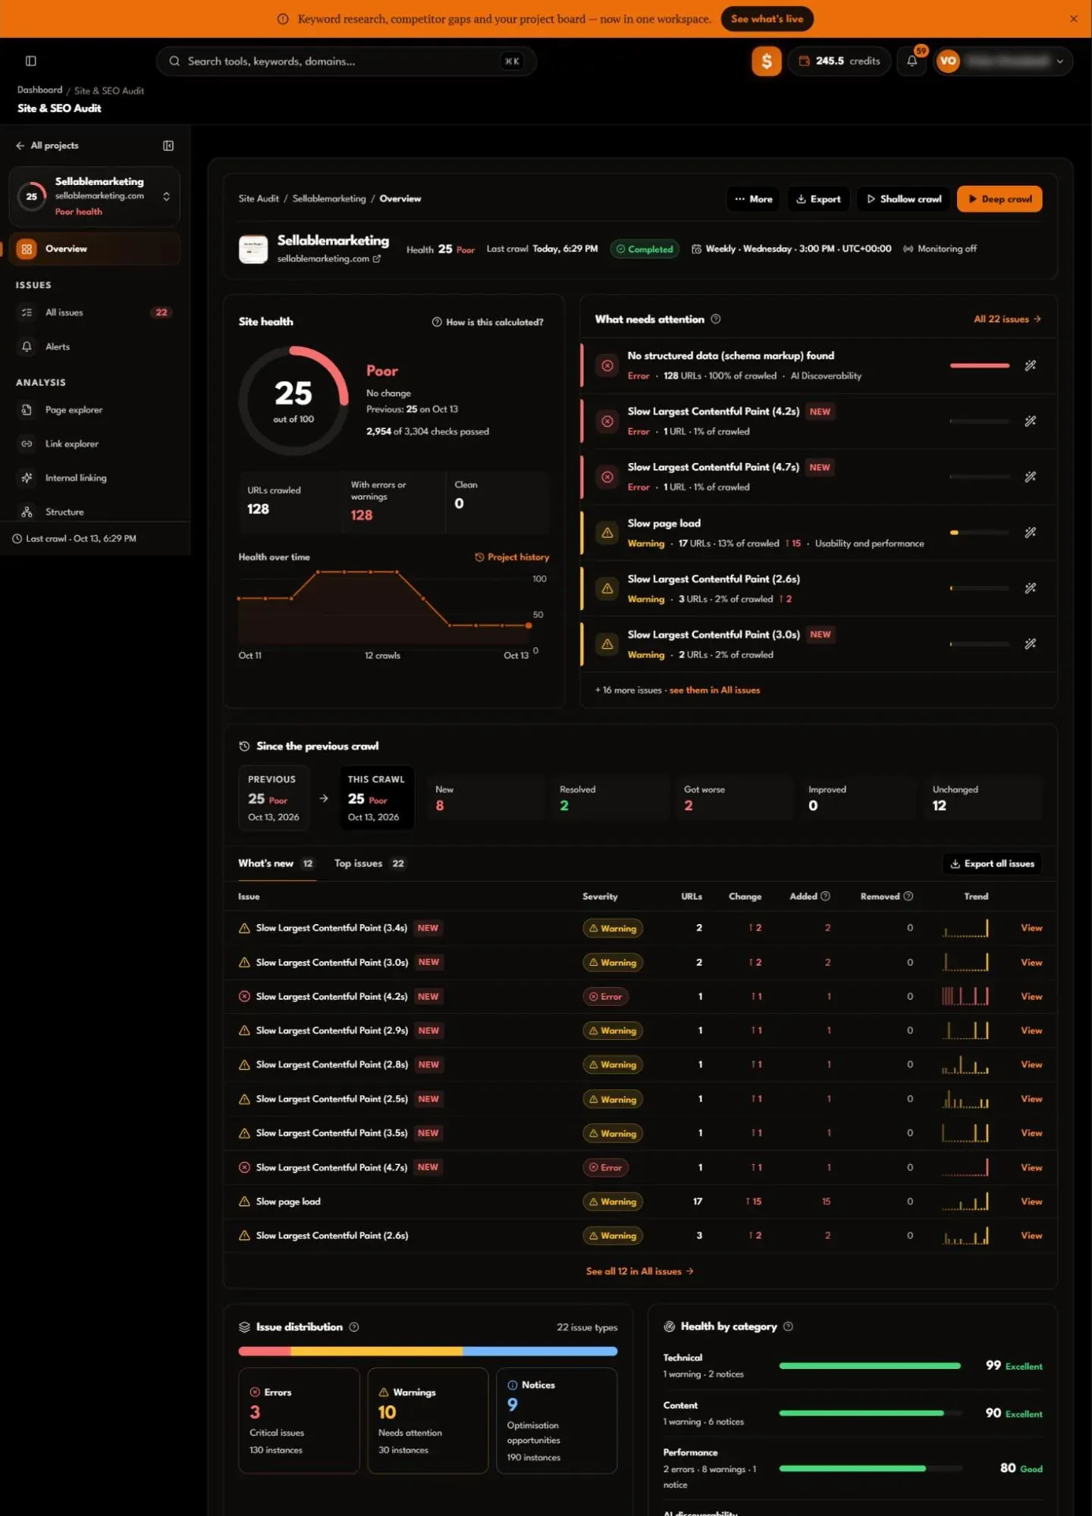This screenshot has height=1516, width=1092.
Task: Click See all 12 in All issues link
Action: (x=639, y=1271)
